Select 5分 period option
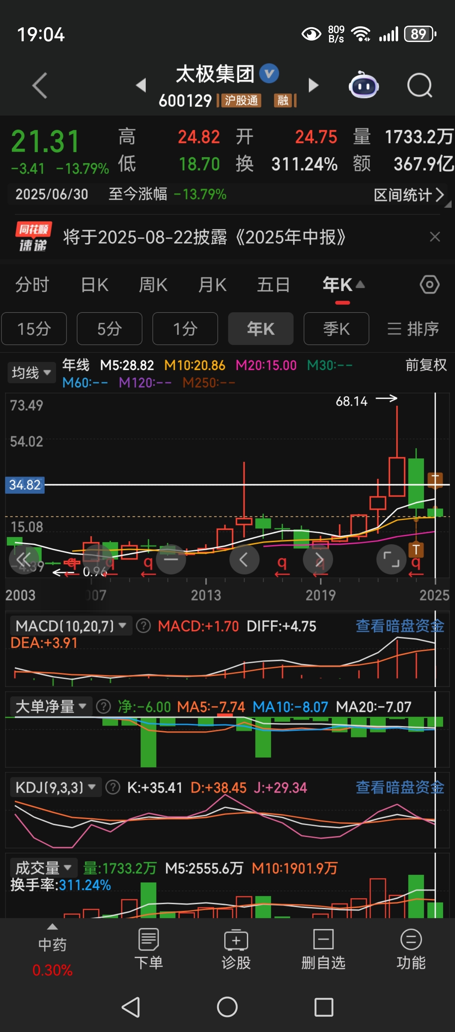The width and height of the screenshot is (455, 1032). [x=109, y=329]
